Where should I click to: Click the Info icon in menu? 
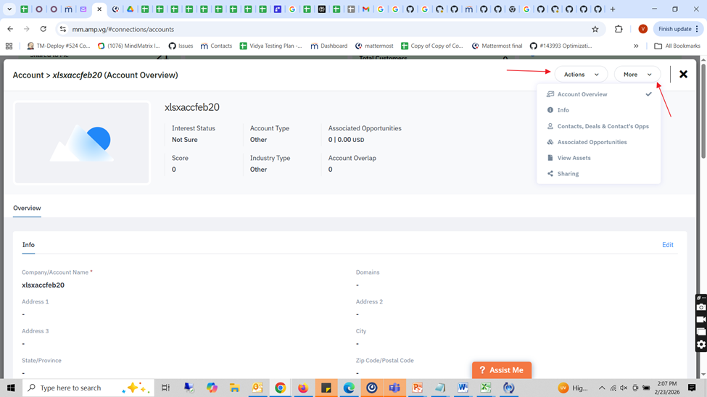click(x=550, y=110)
